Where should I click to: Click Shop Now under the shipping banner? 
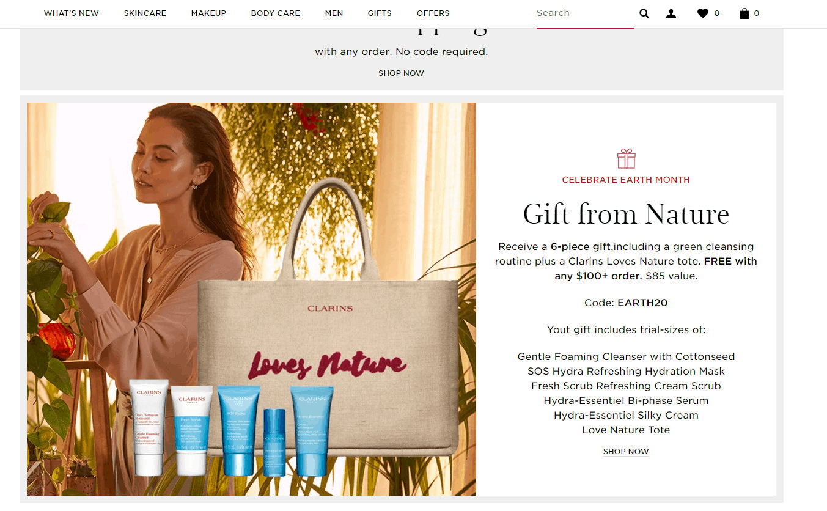[401, 73]
